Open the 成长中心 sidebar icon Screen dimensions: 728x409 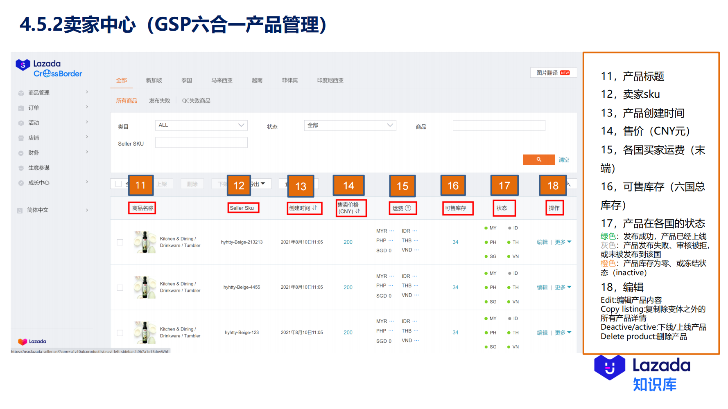pyautogui.click(x=21, y=183)
